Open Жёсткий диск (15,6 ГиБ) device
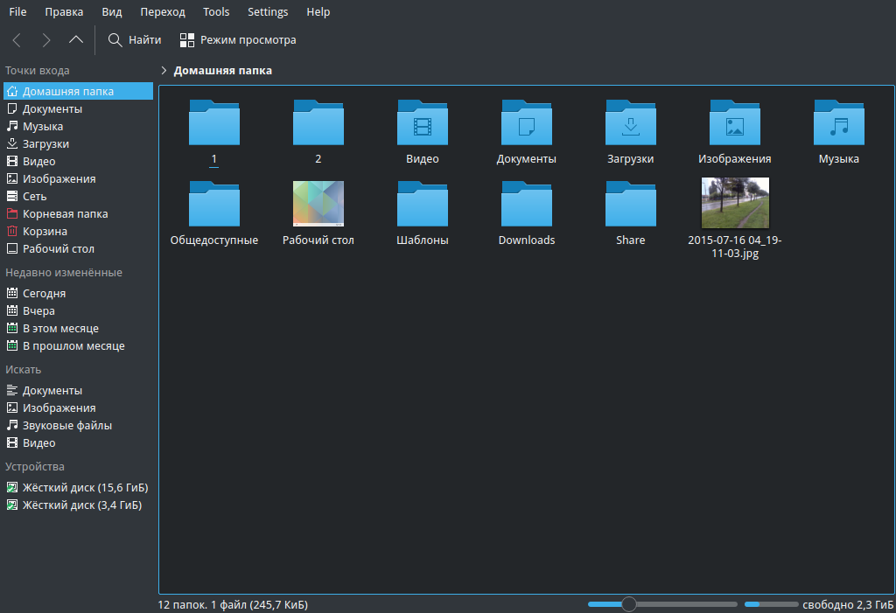Viewport: 896px width, 613px height. click(78, 488)
